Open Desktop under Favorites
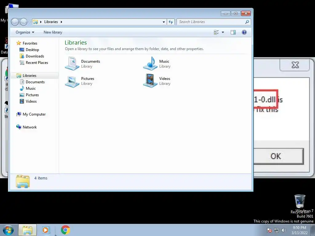The height and width of the screenshot is (236, 315). [32, 50]
